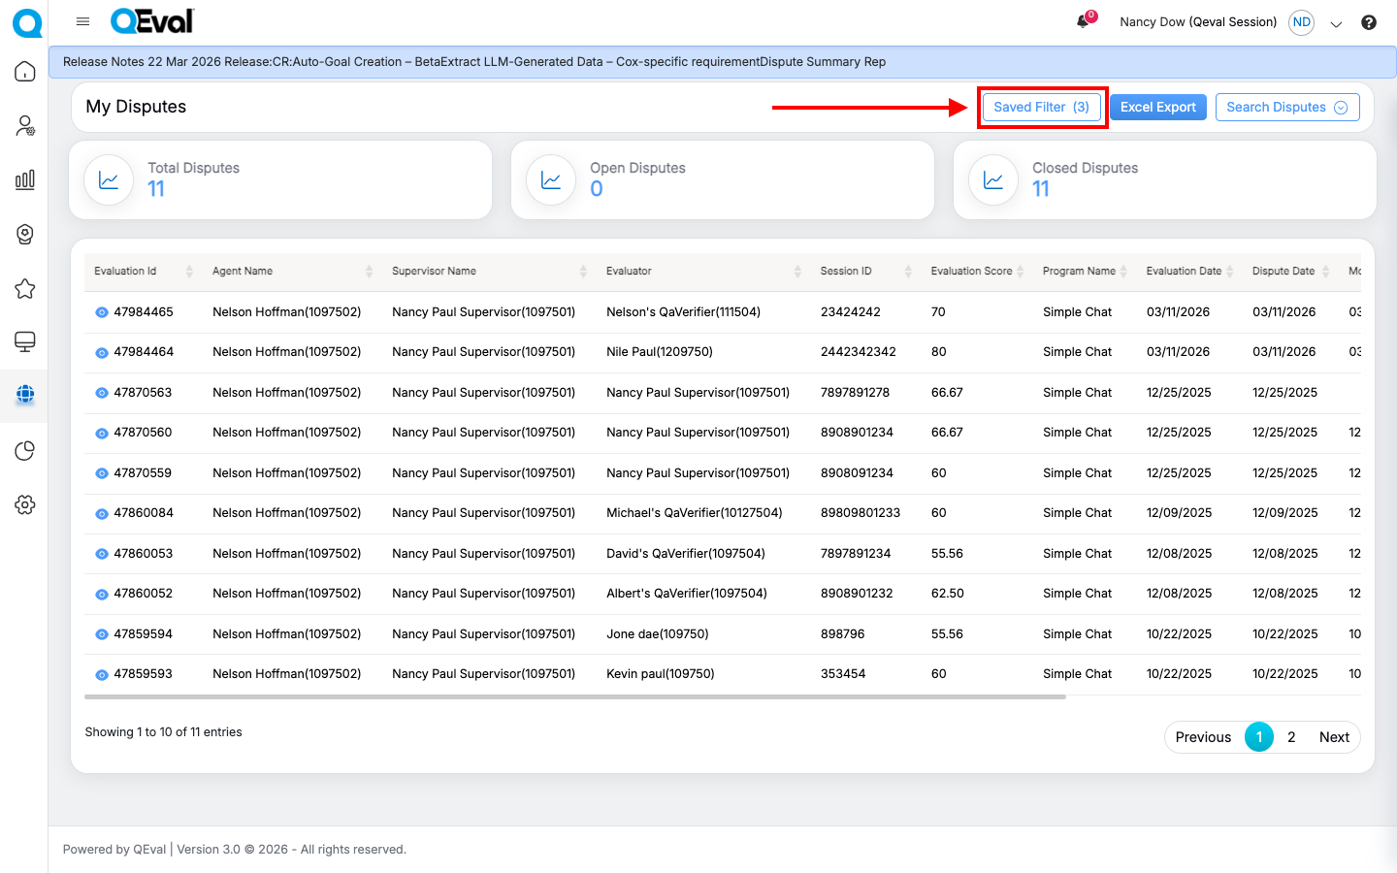Open the bar chart sidebar icon
This screenshot has height=873, width=1397.
(x=25, y=179)
